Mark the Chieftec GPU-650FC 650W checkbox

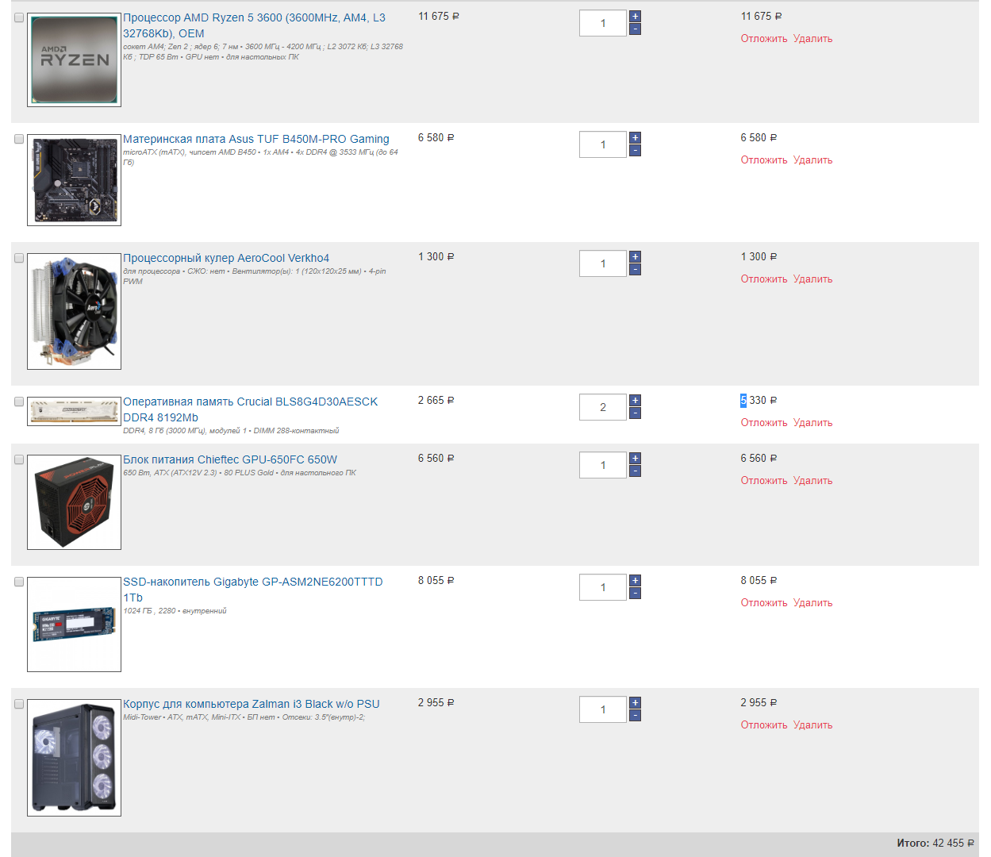click(19, 459)
